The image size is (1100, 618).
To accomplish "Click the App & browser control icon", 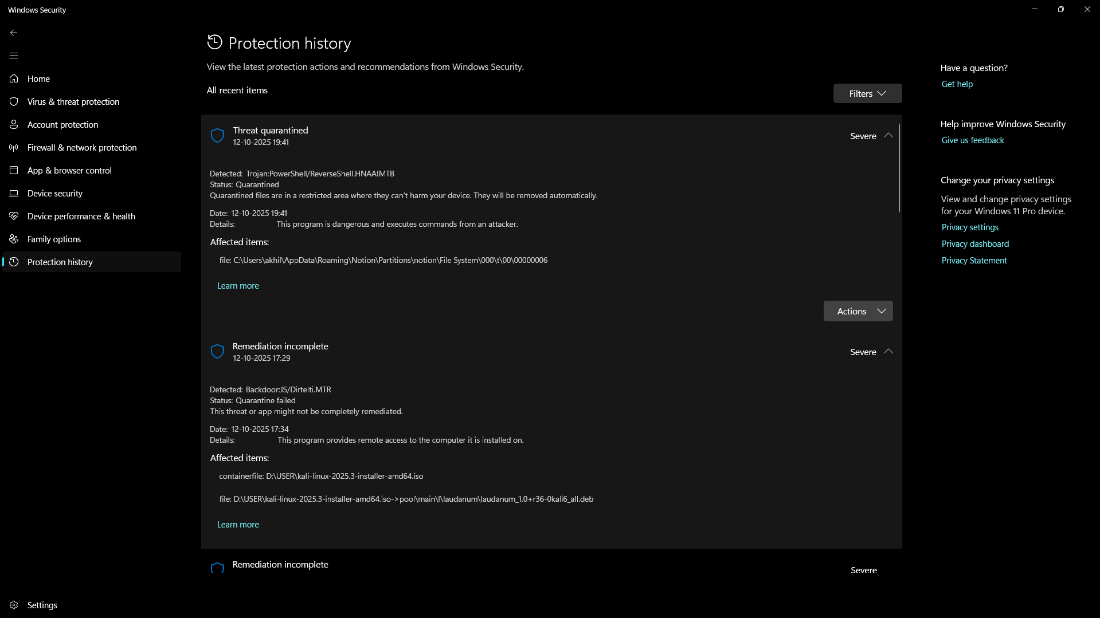I will [14, 170].
